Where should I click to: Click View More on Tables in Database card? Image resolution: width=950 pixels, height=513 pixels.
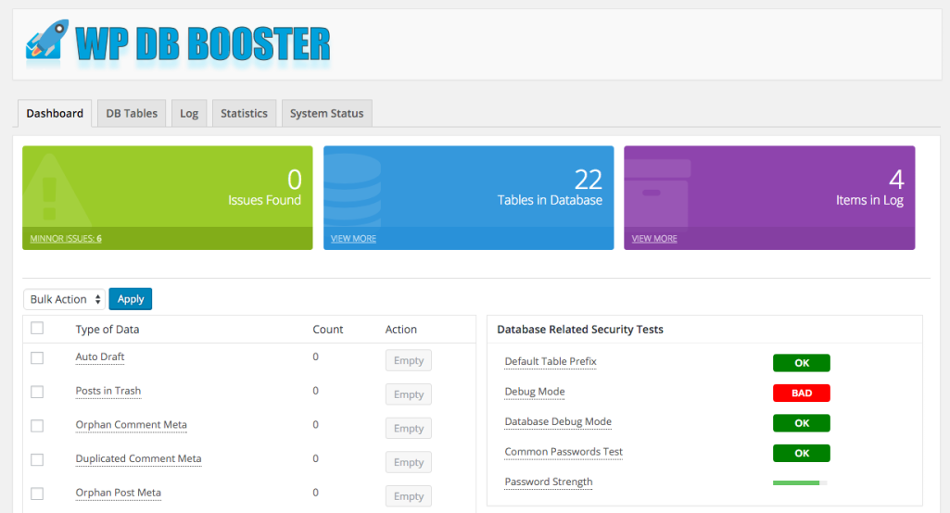click(x=353, y=239)
